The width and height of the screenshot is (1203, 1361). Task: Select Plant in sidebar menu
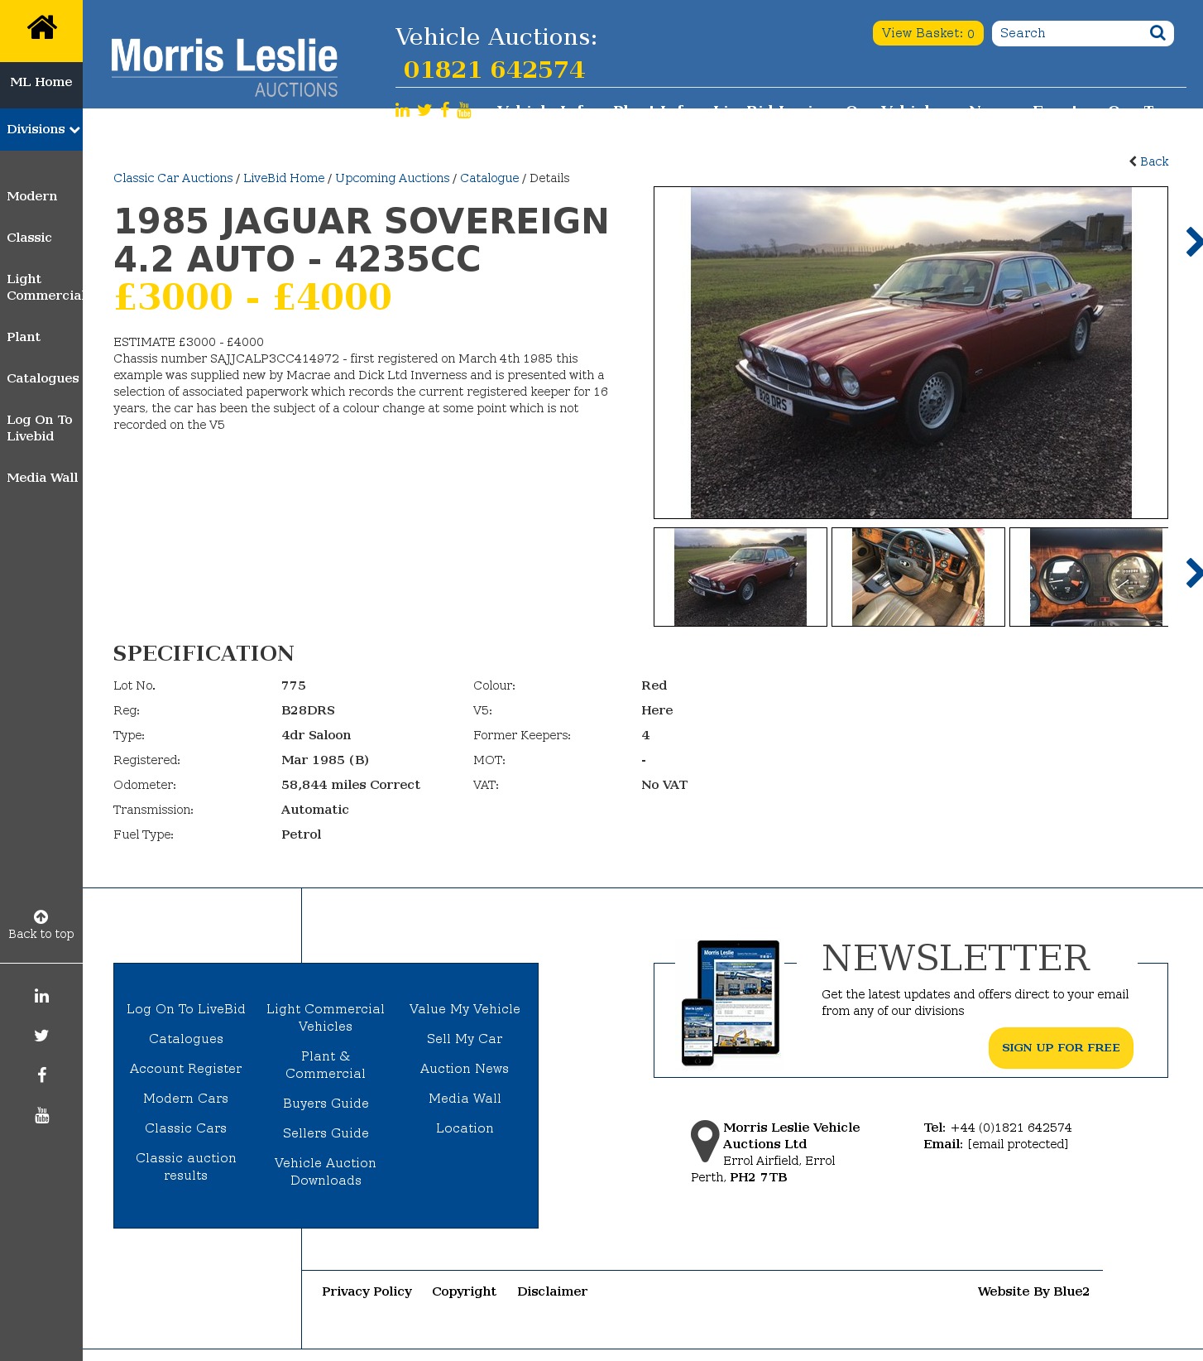(x=23, y=337)
